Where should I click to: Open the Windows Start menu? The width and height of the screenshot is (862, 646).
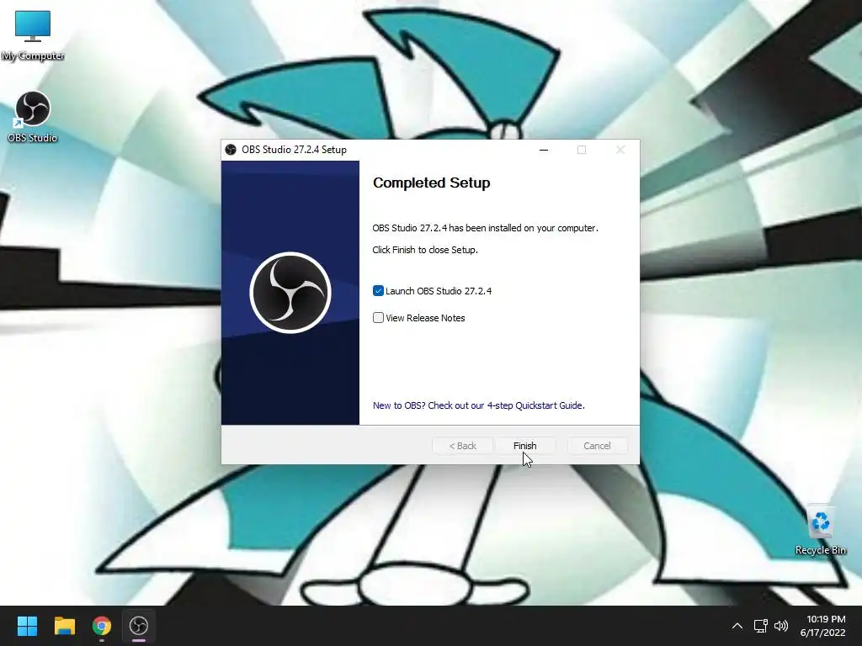27,626
